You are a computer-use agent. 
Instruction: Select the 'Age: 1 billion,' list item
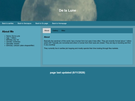coord(11,38)
